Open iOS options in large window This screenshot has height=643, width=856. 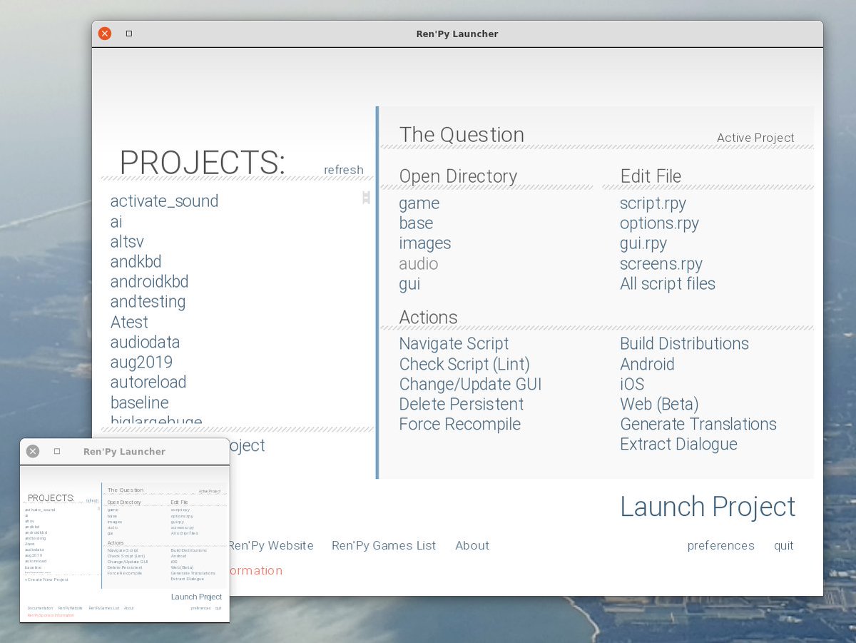[x=632, y=384]
